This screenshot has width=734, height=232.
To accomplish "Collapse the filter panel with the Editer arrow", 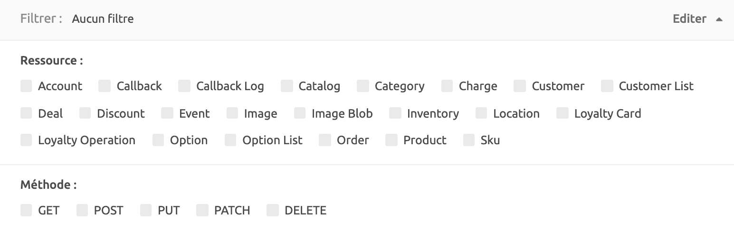I will coord(719,19).
